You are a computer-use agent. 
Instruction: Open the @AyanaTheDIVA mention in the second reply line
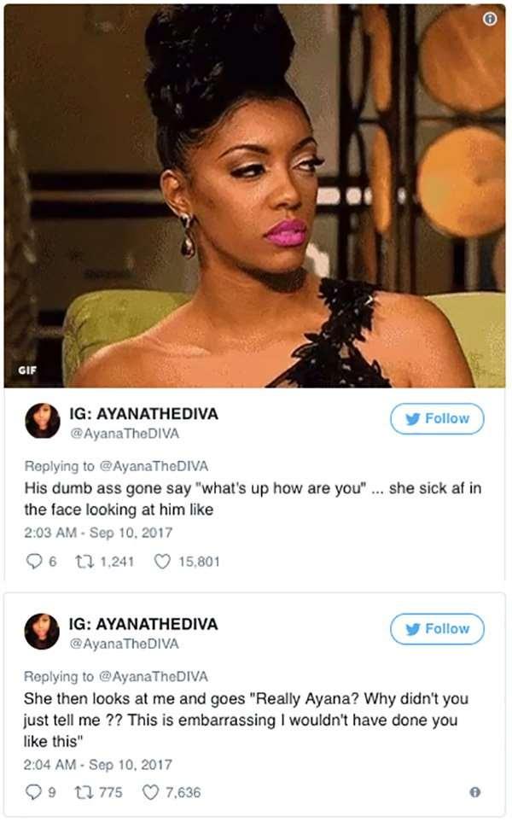tap(154, 677)
